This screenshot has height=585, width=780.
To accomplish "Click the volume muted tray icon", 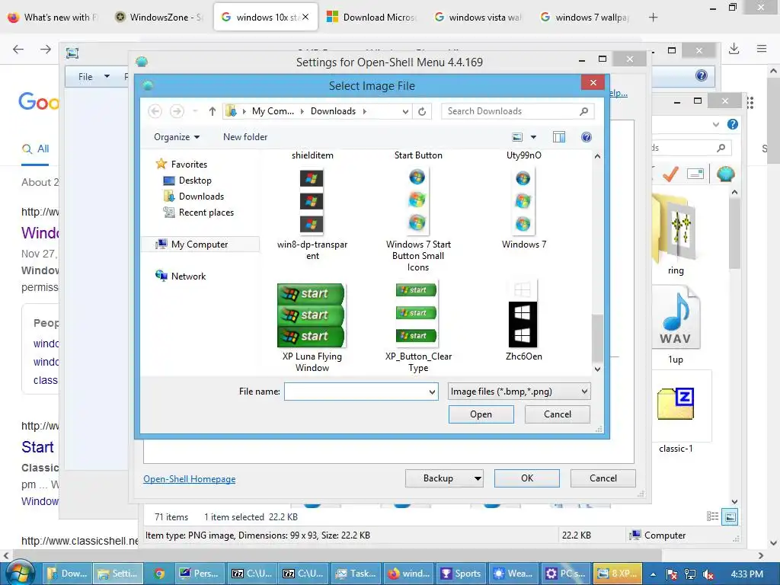I will click(708, 574).
